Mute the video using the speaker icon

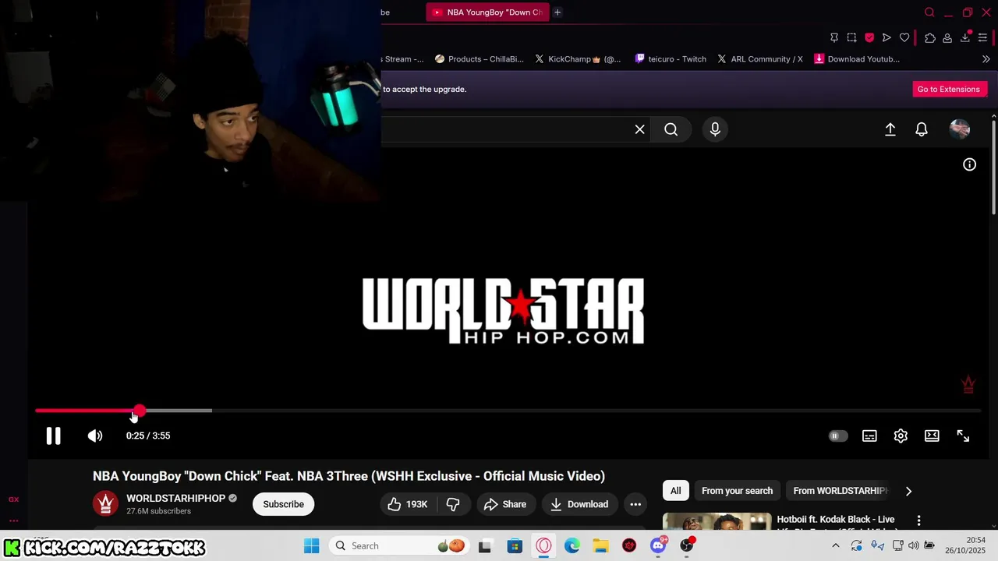(x=95, y=436)
